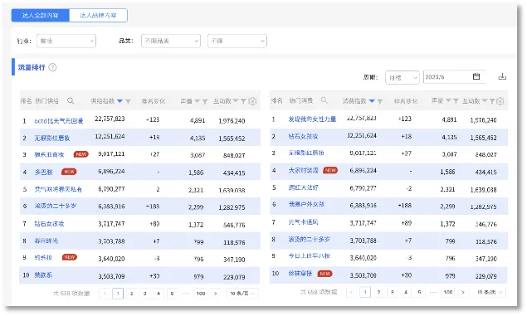
Task: Show the help tooltip next to 流量排行
Action: [52, 67]
